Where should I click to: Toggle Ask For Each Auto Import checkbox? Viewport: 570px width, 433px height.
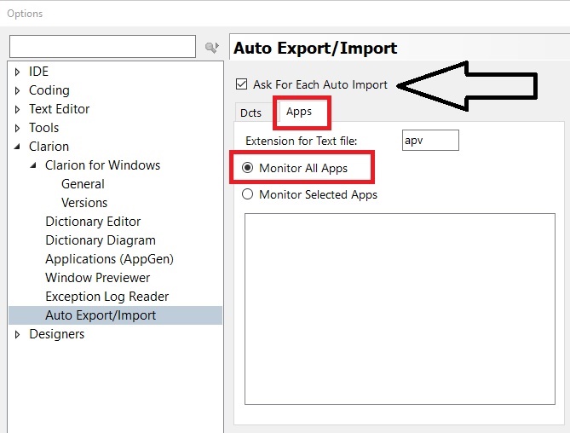[x=241, y=84]
